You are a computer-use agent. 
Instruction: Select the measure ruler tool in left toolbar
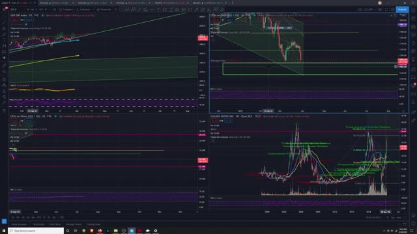4,65
